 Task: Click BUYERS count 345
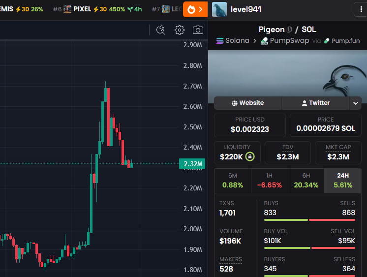[x=270, y=269]
